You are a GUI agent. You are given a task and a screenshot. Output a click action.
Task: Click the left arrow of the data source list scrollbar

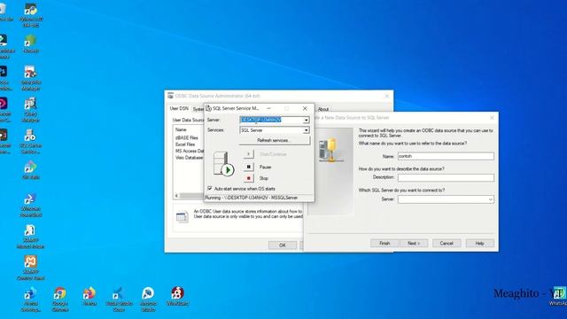[176, 196]
